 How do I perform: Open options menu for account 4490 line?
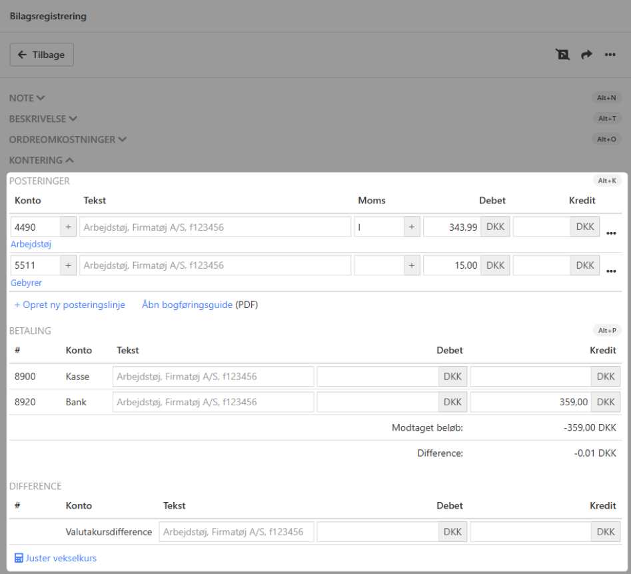pyautogui.click(x=611, y=233)
